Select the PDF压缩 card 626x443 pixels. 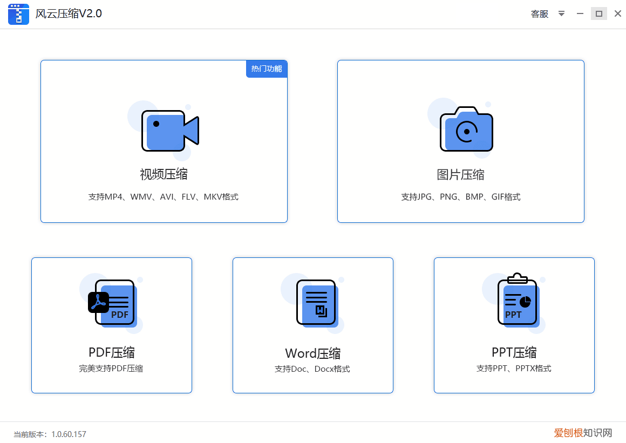[x=111, y=325]
